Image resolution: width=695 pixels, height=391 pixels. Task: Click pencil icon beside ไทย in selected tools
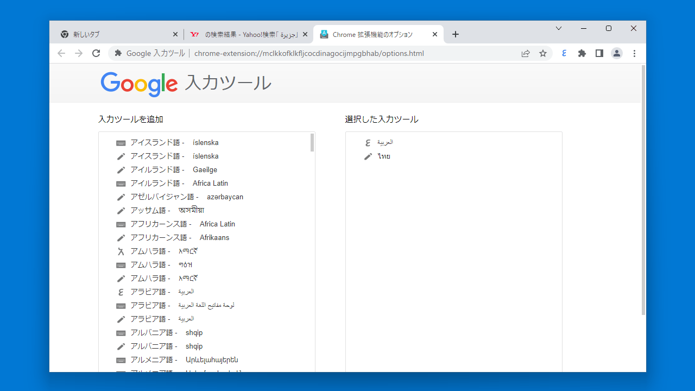(x=368, y=156)
